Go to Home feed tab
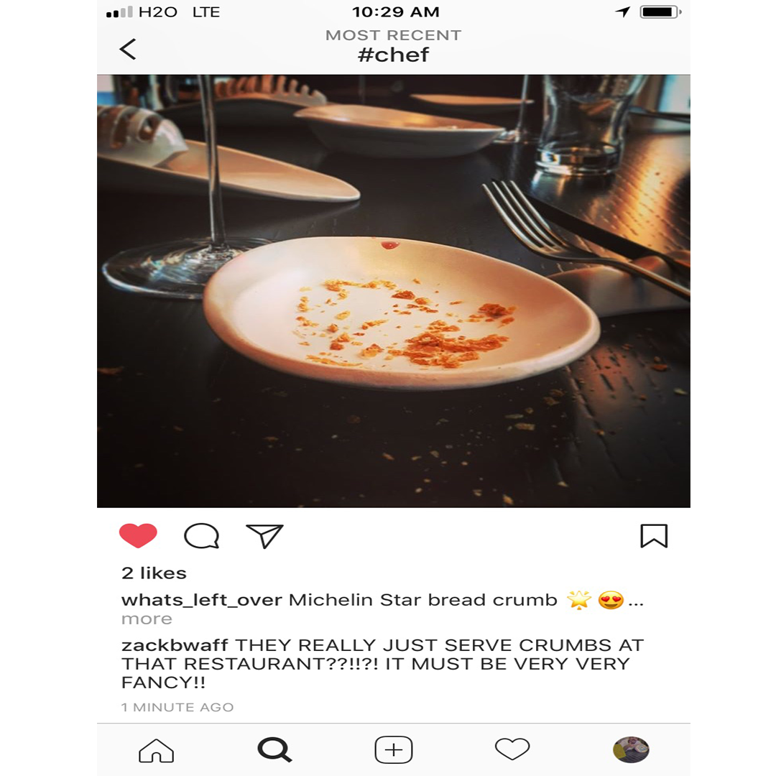The height and width of the screenshot is (776, 776). pos(157,750)
